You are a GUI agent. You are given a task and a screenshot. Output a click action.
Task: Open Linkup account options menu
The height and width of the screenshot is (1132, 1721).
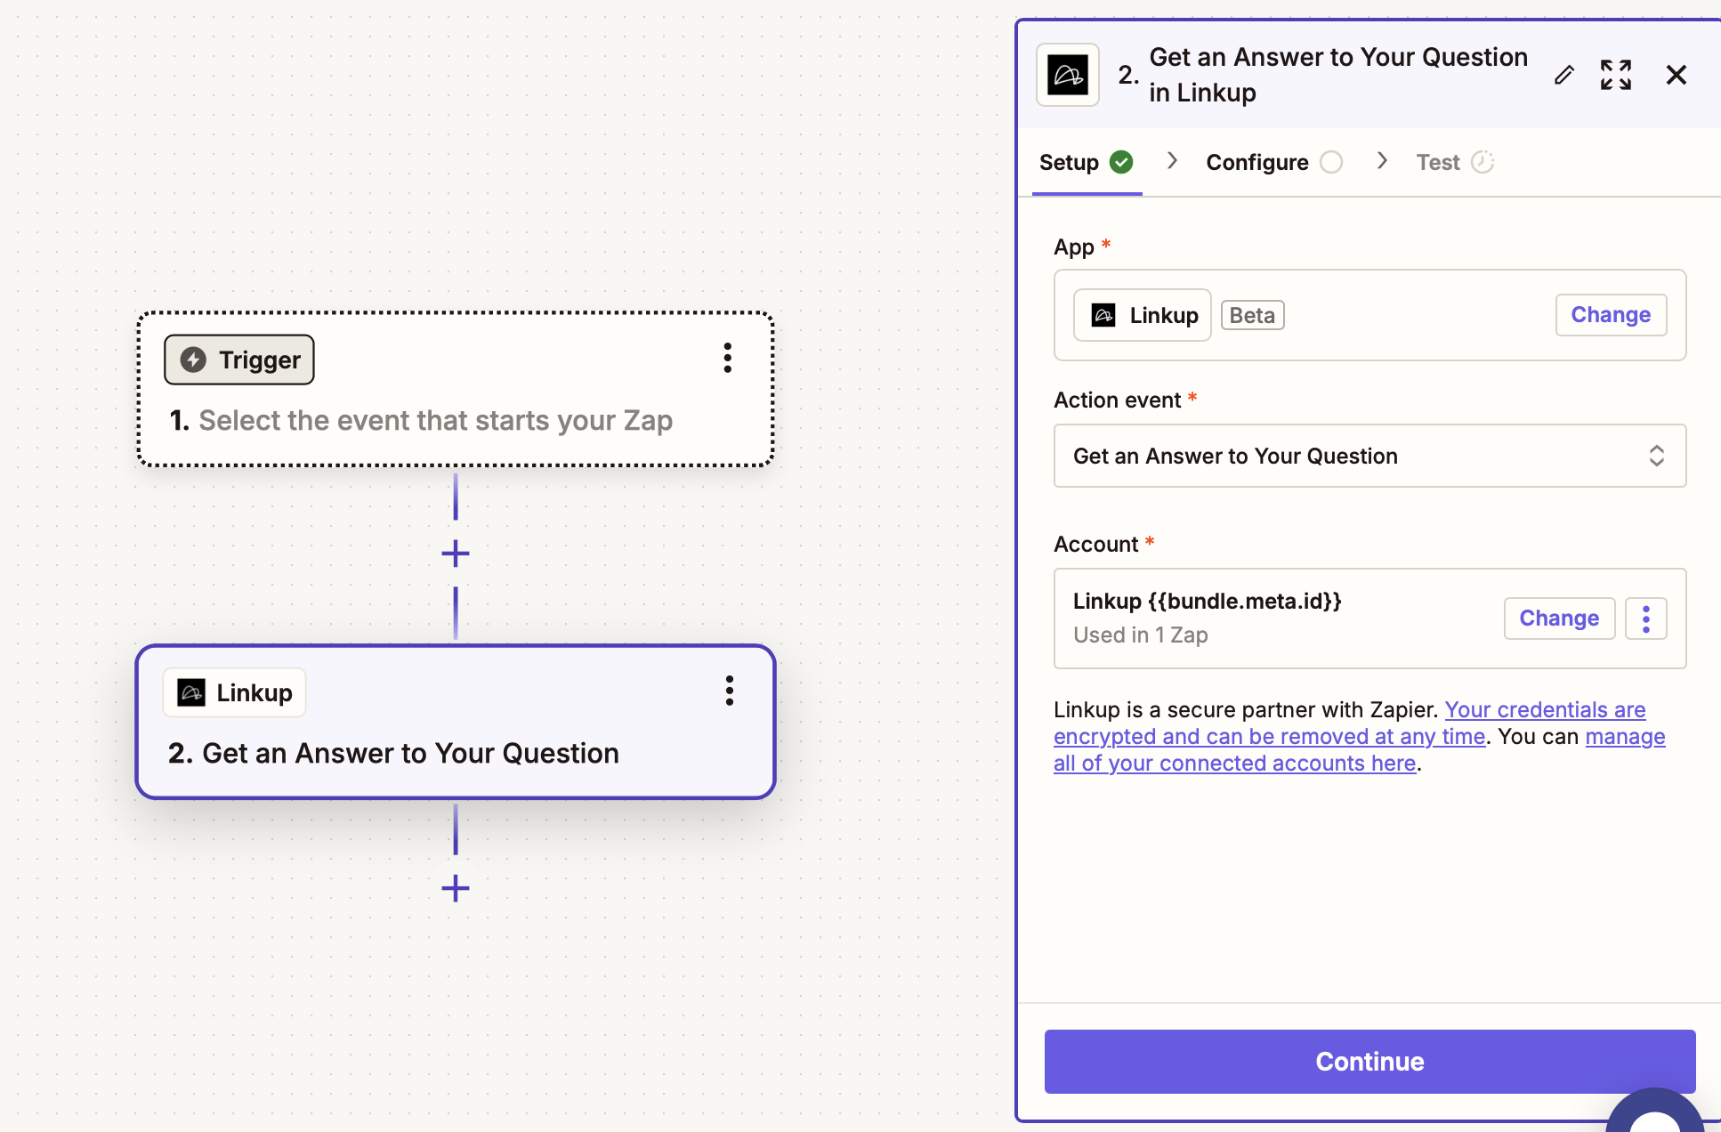click(x=1645, y=619)
